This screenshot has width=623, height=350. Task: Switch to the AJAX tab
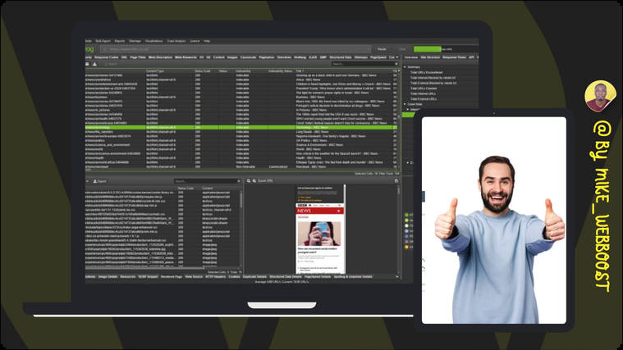(x=313, y=57)
